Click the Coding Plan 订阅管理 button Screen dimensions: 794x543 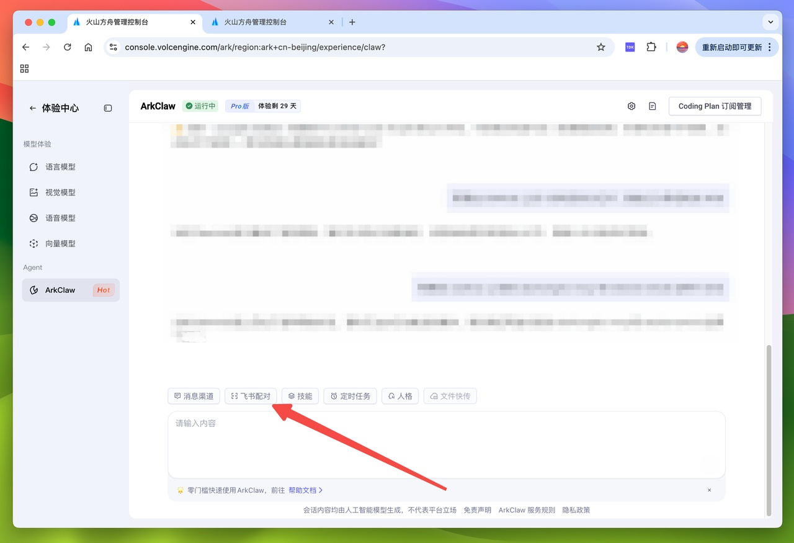tap(715, 106)
